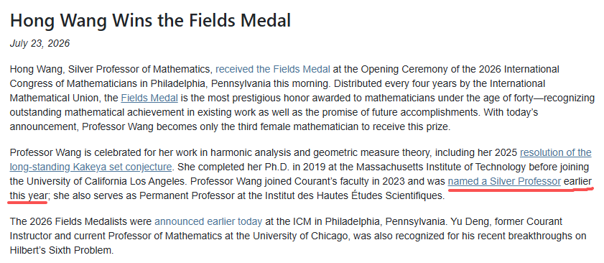The image size is (604, 263).
Task: Open the "received the Fields Medal" link
Action: [273, 70]
